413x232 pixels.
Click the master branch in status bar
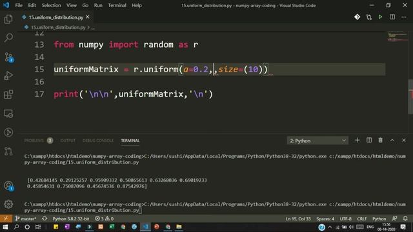tap(26, 218)
